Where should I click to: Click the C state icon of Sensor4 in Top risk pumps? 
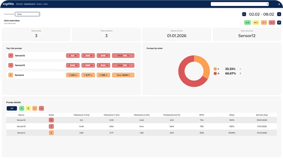coord(11,75)
